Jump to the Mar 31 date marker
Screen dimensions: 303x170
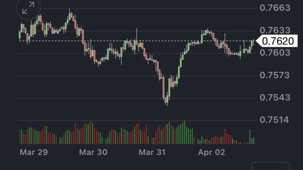click(x=152, y=152)
